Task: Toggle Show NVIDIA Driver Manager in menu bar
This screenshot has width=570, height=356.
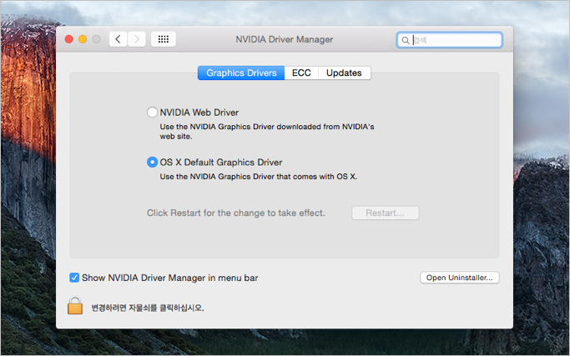Action: [74, 278]
